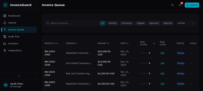
Task: Open Dashboard from the sidebar
Action: (19, 16)
